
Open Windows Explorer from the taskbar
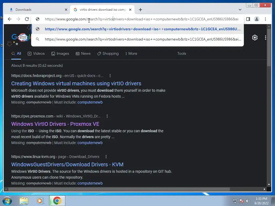(24, 201)
